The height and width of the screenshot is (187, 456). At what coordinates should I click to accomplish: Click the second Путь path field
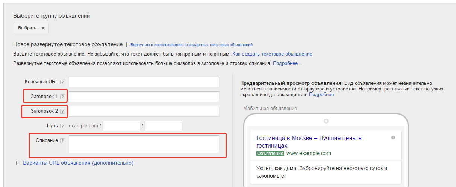[163, 126]
